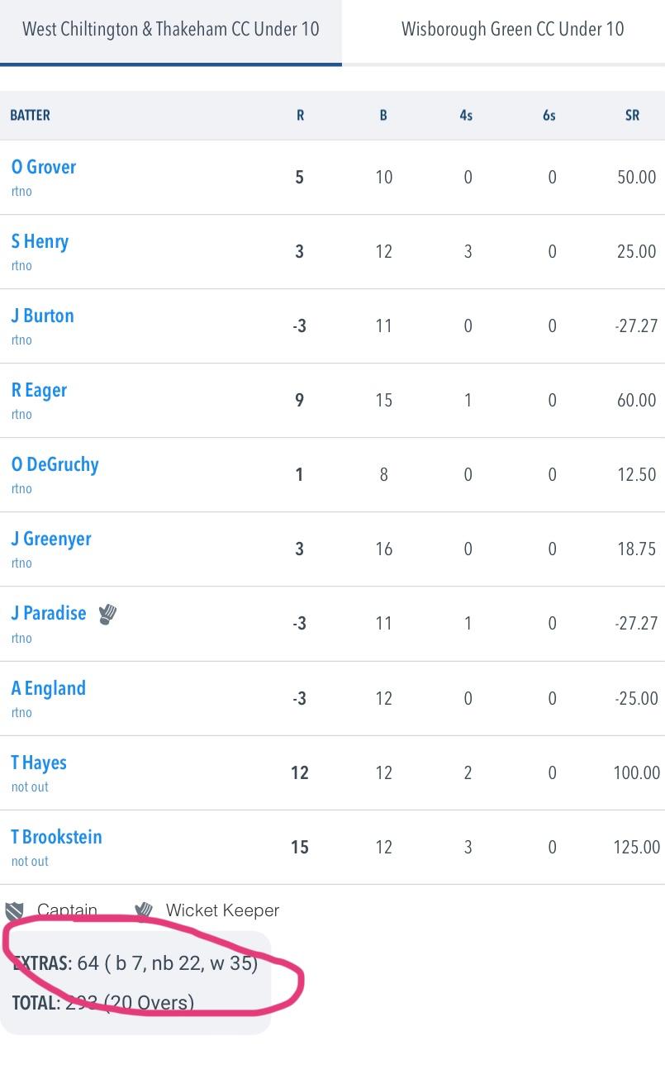This screenshot has width=665, height=1074.
Task: Select T Brookstein's name link
Action: point(57,837)
